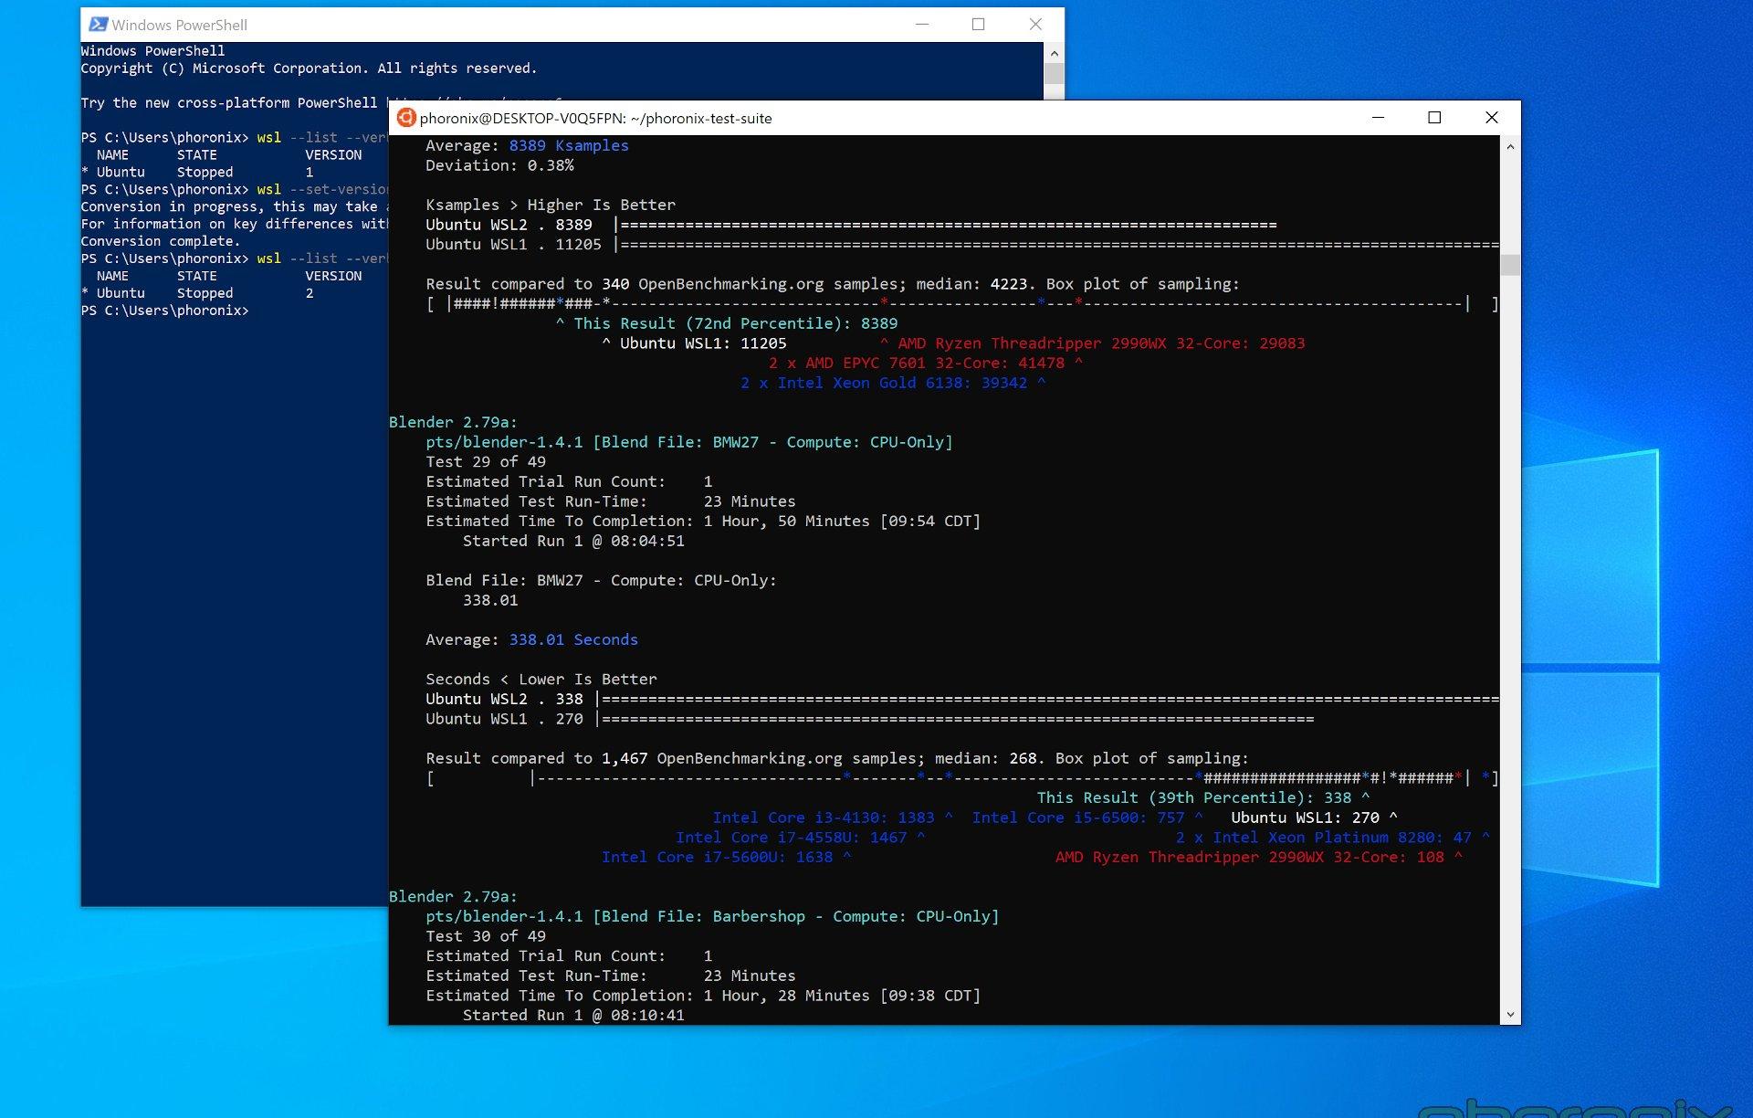Click 'Intel Core i3-4130: 1383' text
The image size is (1753, 1118).
tap(824, 817)
